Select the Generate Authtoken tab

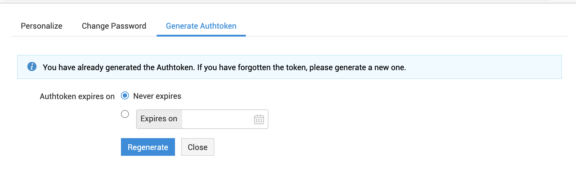201,26
